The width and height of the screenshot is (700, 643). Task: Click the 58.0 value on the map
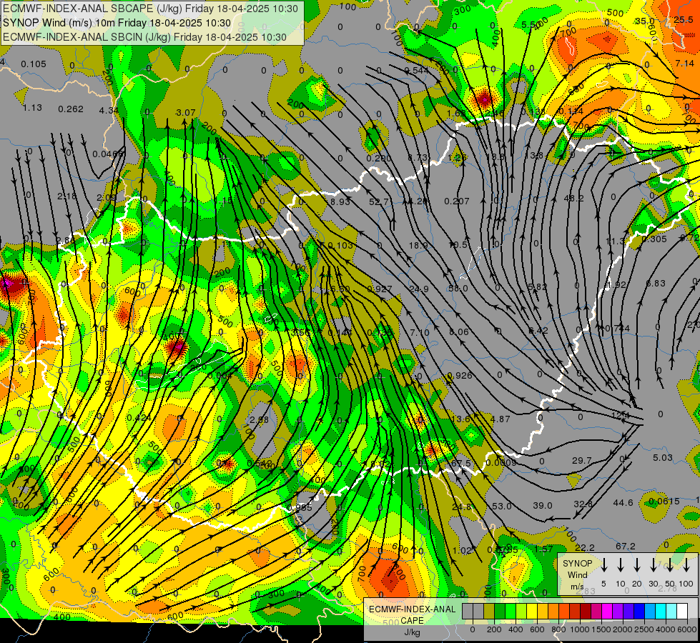(x=458, y=289)
